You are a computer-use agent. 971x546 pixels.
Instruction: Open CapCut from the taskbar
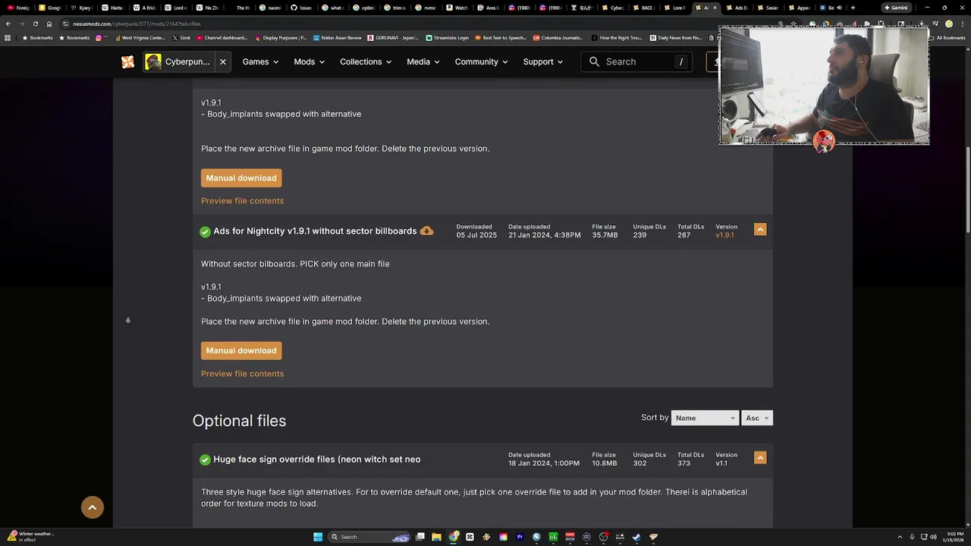pyautogui.click(x=470, y=537)
